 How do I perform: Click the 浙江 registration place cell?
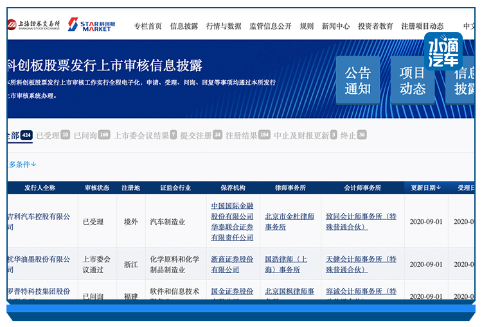(x=131, y=264)
